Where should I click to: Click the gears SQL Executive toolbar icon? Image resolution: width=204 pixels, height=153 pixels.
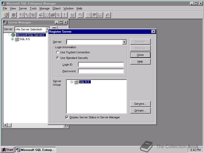[x=33, y=15]
